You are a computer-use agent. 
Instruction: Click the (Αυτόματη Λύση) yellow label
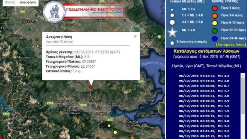(231, 45)
